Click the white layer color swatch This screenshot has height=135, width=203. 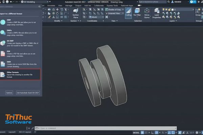point(173,9)
